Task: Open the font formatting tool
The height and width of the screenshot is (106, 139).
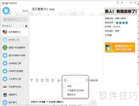Action: coord(32,80)
